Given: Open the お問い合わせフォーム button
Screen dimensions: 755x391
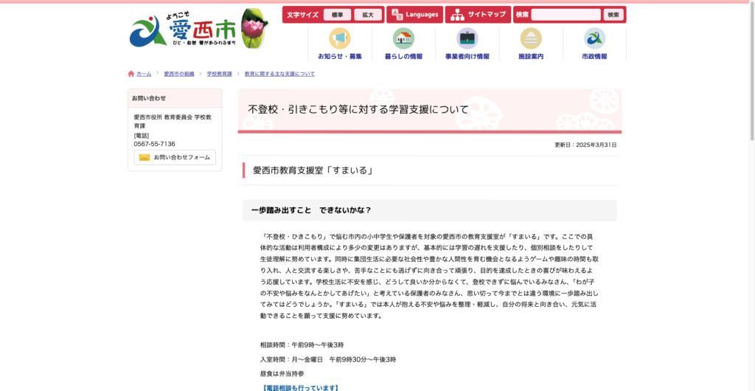Looking at the screenshot, I should pos(175,157).
